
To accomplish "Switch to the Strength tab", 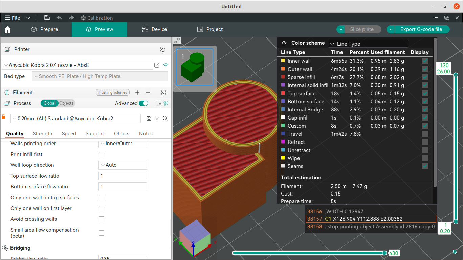I will tap(42, 134).
